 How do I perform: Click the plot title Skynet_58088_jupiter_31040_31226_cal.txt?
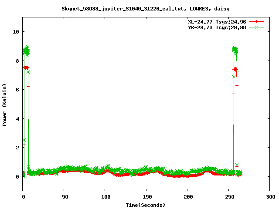tap(146, 9)
